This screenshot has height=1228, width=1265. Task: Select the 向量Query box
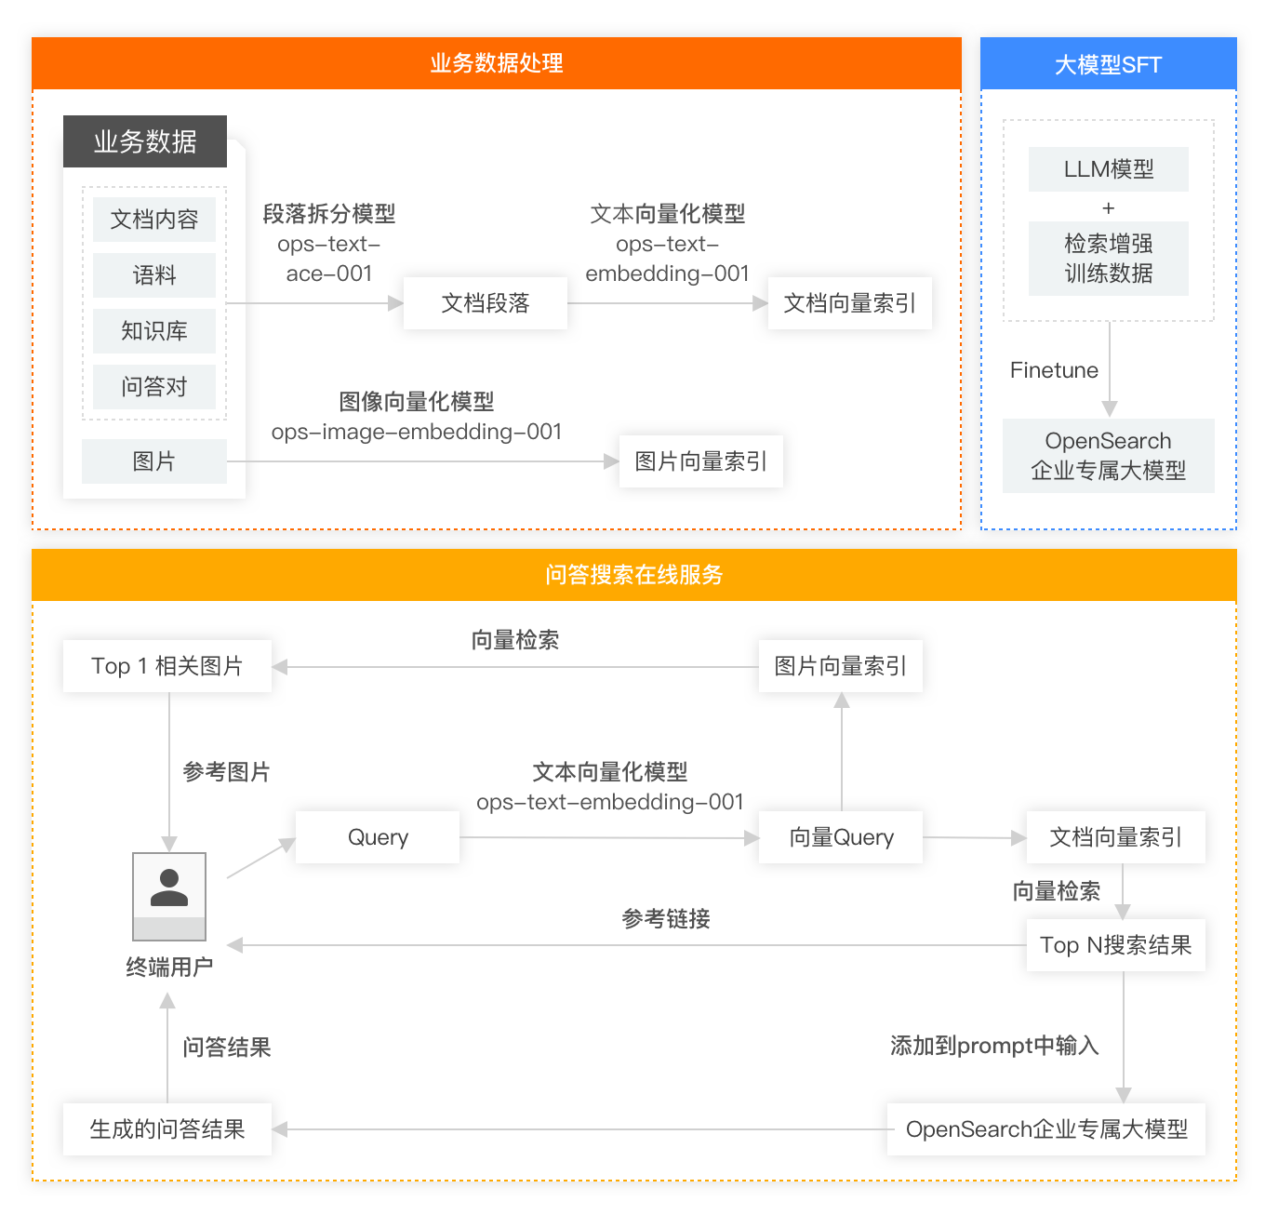(841, 837)
